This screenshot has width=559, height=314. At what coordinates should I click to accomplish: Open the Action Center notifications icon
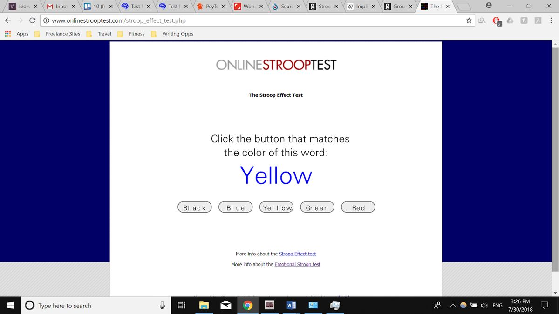tap(545, 306)
